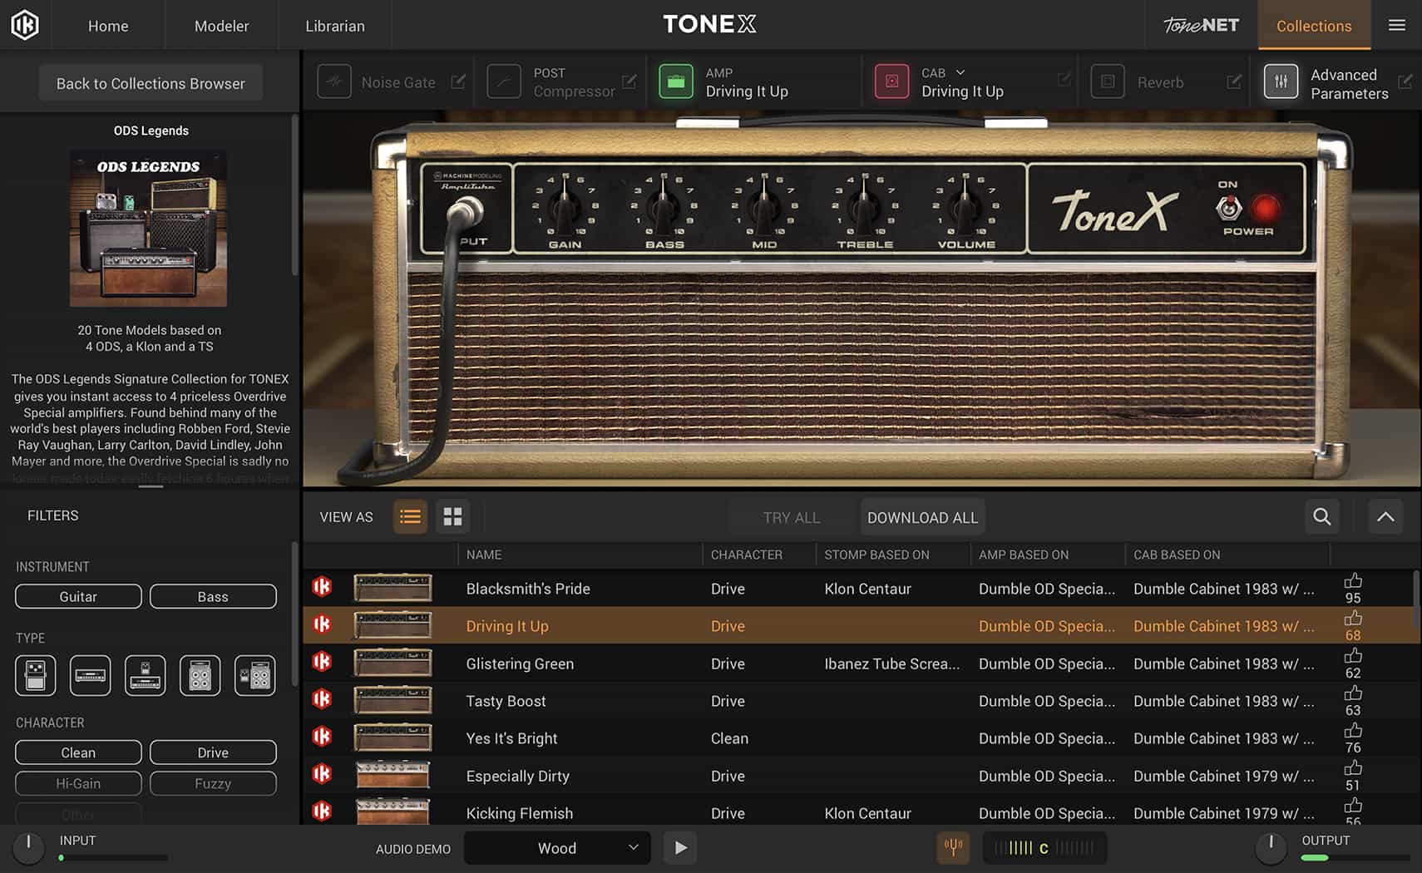Flip the amp power switch
This screenshot has width=1422, height=873.
(x=1228, y=207)
